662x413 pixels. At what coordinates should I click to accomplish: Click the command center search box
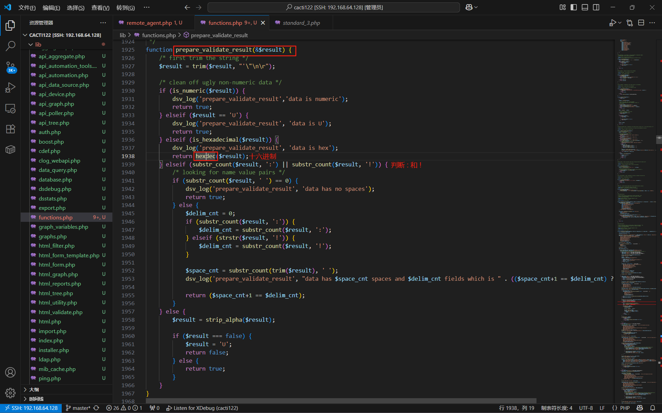334,7
